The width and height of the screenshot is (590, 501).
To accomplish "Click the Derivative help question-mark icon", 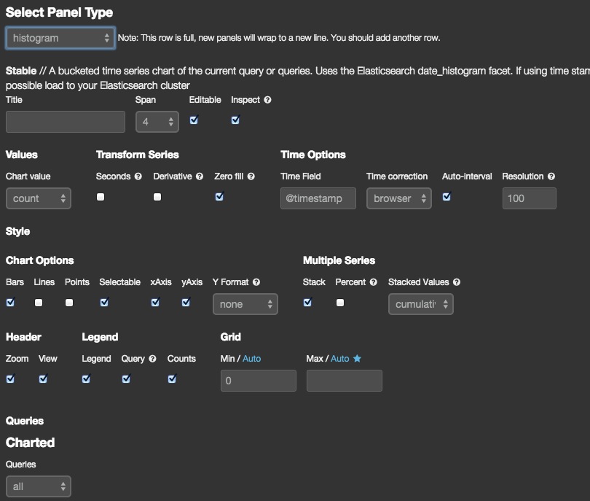I will [x=199, y=176].
